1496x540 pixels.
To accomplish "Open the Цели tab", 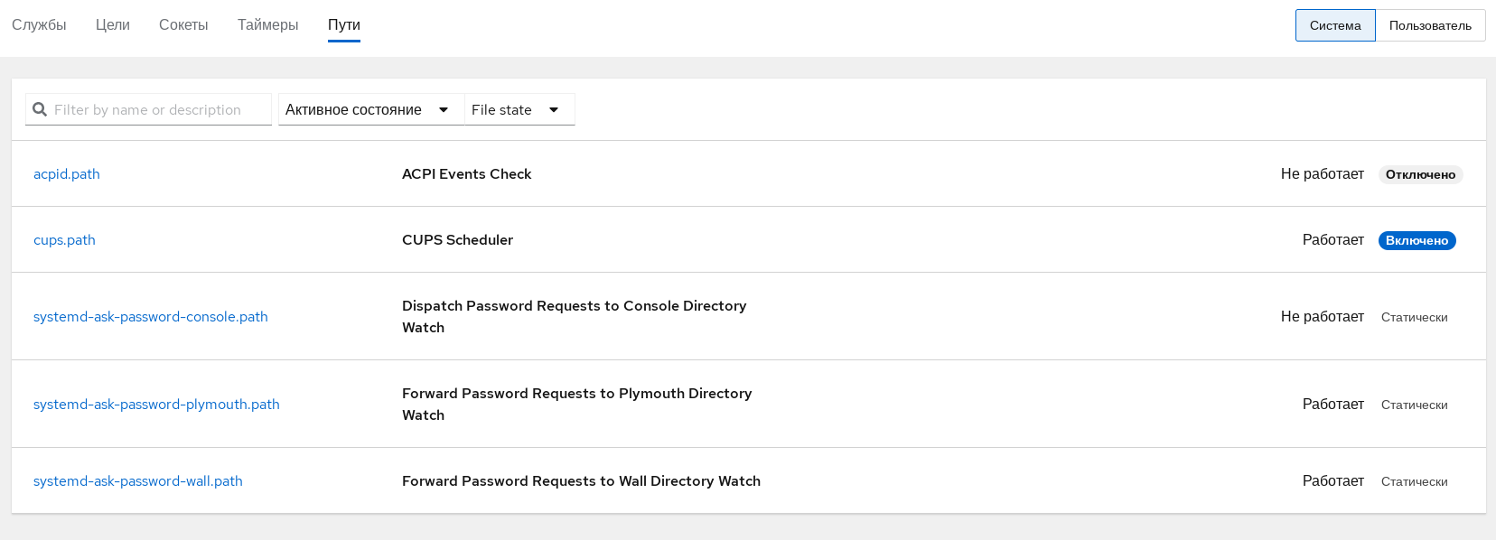I will [113, 25].
